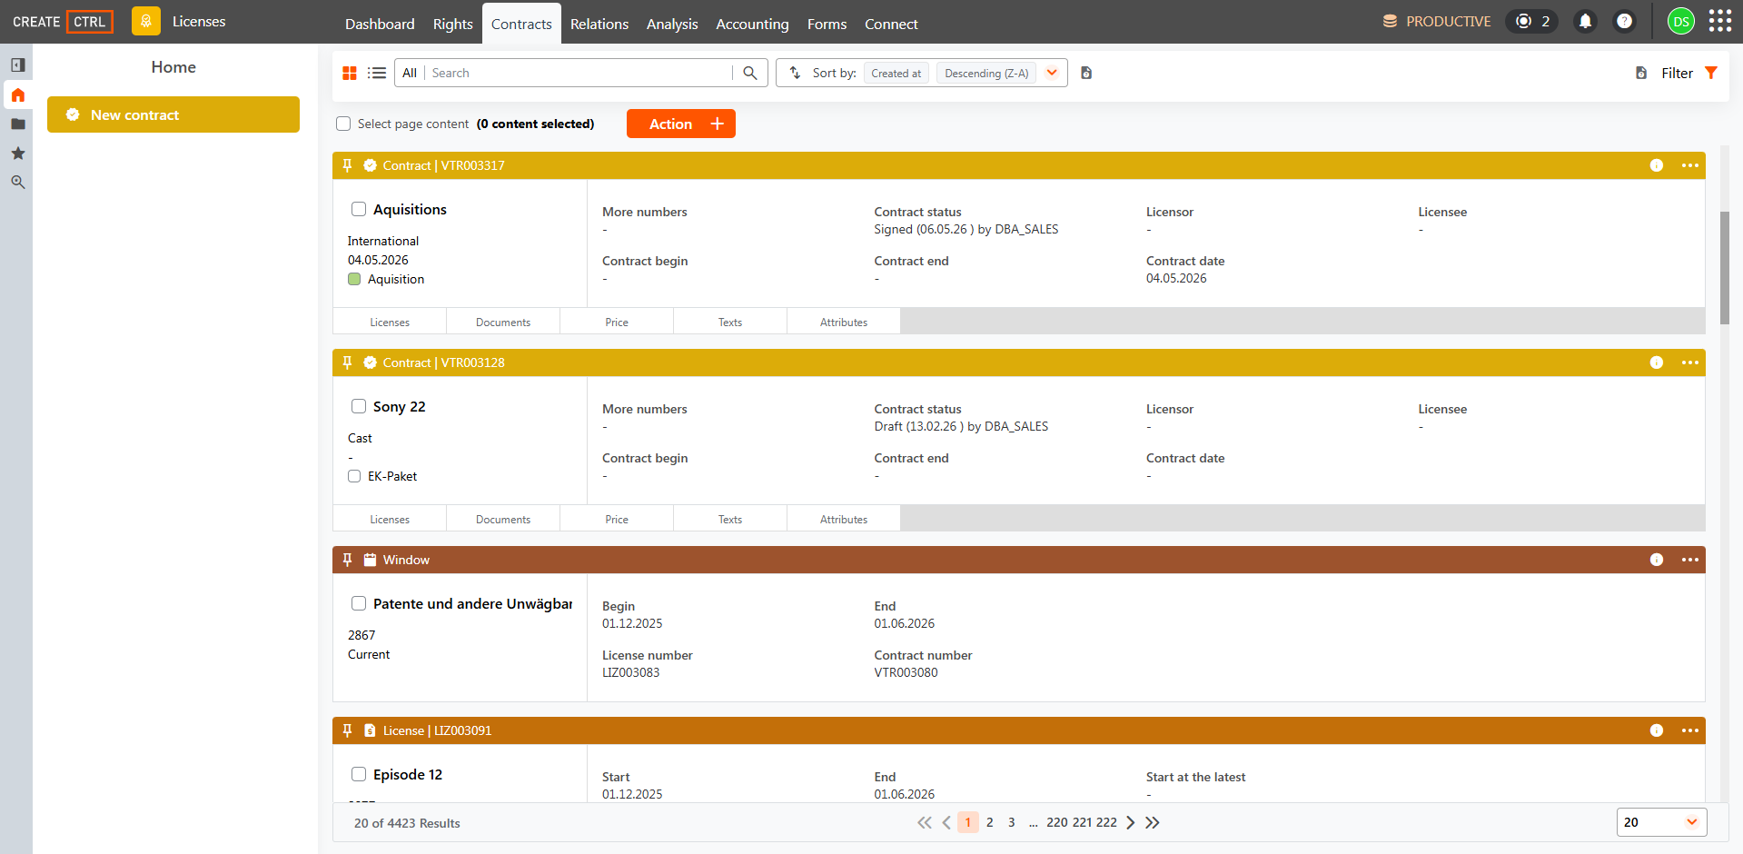Show info for Contract VTR003317
This screenshot has height=854, width=1743.
(1657, 165)
